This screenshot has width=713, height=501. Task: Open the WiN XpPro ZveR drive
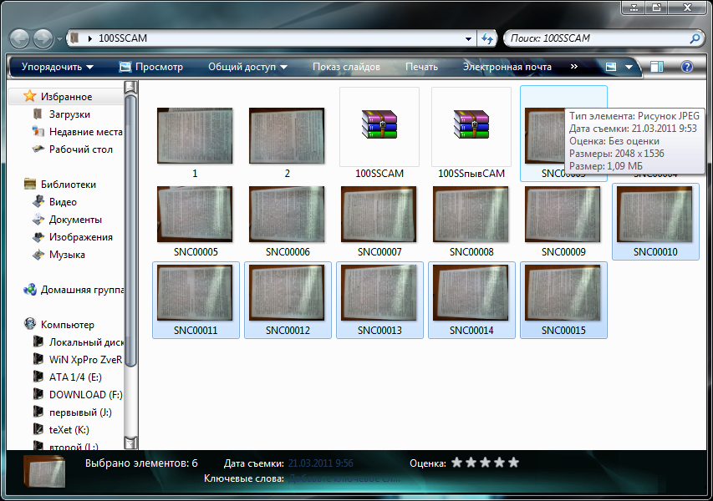(x=85, y=359)
